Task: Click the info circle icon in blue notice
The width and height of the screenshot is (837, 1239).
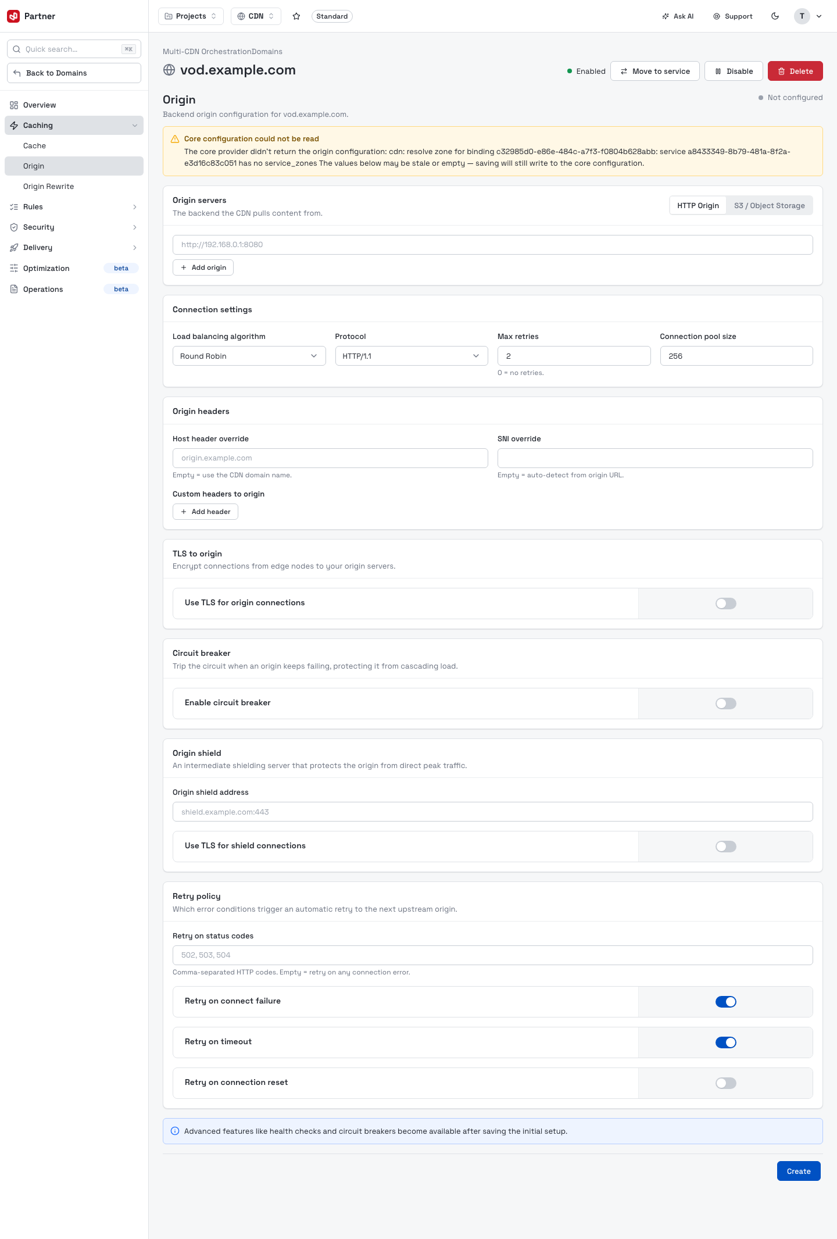Action: click(x=175, y=1131)
